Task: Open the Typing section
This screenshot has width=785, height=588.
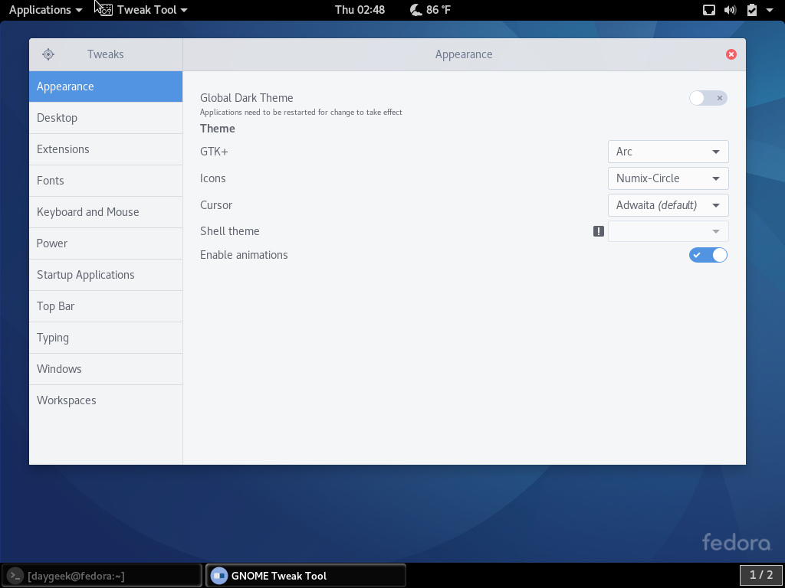Action: [106, 338]
